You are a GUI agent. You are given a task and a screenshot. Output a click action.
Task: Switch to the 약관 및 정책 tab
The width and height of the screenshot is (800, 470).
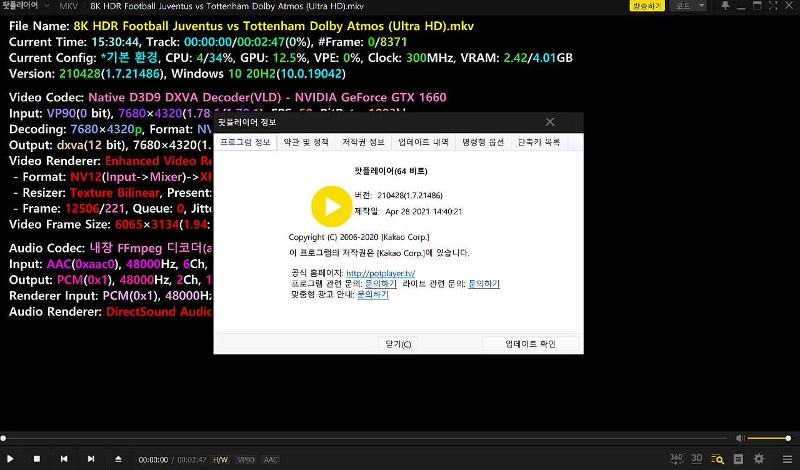click(x=306, y=142)
